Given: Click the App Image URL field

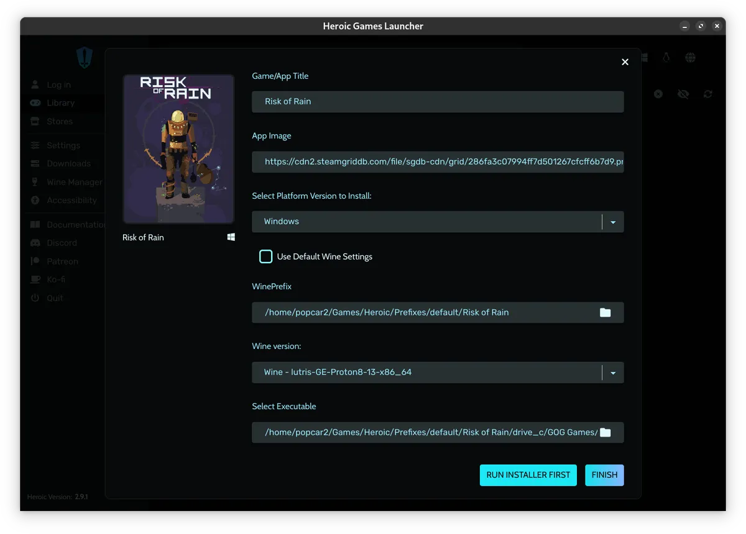Looking at the screenshot, I should point(438,161).
